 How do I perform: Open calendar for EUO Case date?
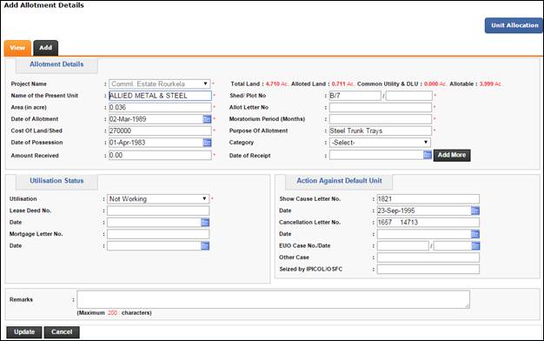[475, 246]
